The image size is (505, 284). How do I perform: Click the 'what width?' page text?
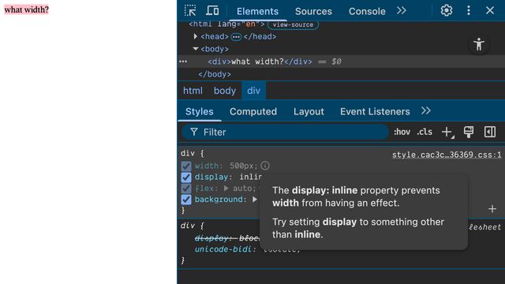pyautogui.click(x=26, y=9)
